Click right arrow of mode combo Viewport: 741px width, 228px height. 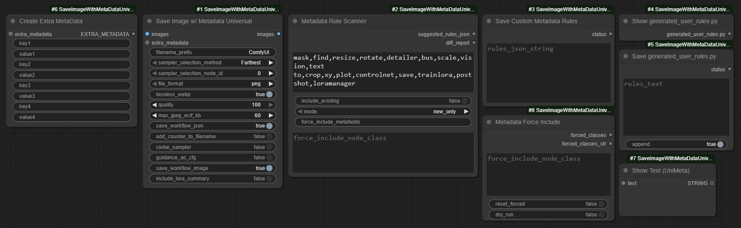coord(466,112)
